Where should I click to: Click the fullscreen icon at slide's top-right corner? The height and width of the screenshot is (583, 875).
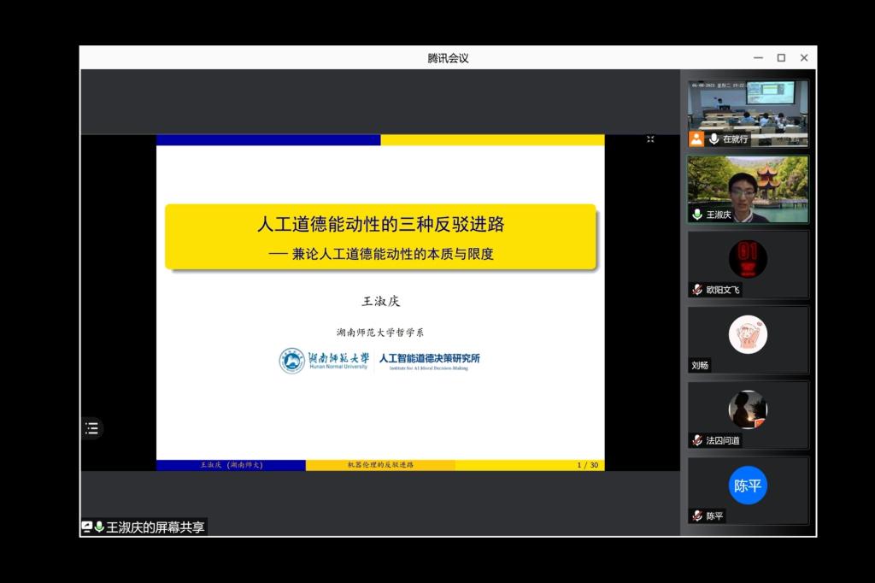[650, 139]
